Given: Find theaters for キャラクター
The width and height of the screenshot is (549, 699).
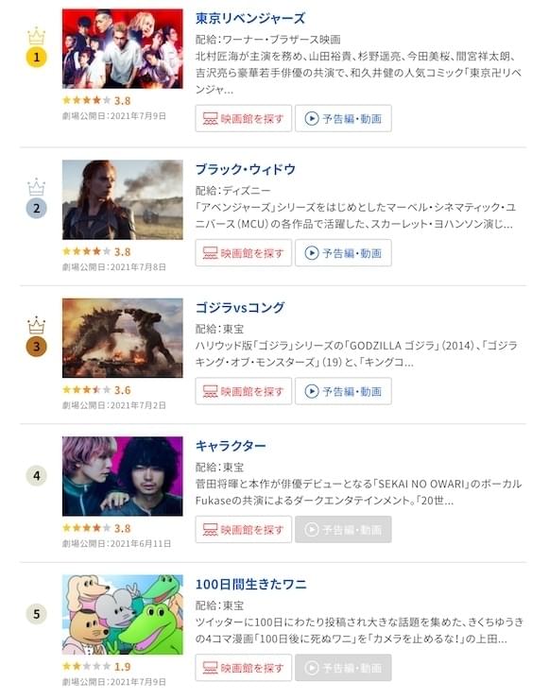Looking at the screenshot, I should (244, 529).
